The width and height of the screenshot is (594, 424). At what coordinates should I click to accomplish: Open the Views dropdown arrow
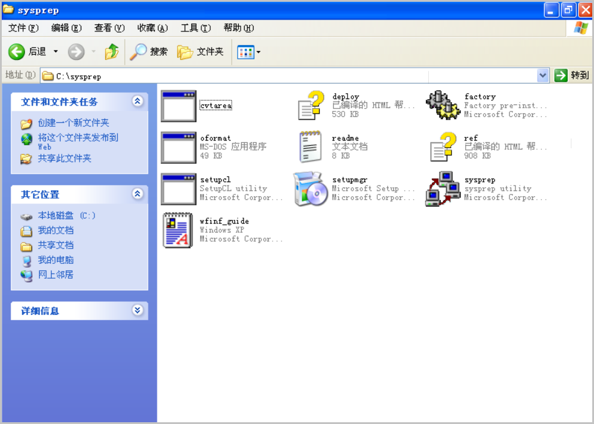coord(258,52)
